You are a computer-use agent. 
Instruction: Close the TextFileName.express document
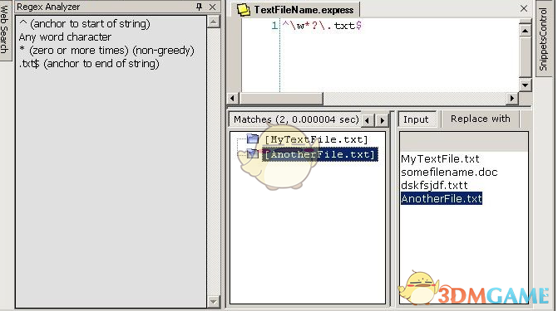click(524, 8)
